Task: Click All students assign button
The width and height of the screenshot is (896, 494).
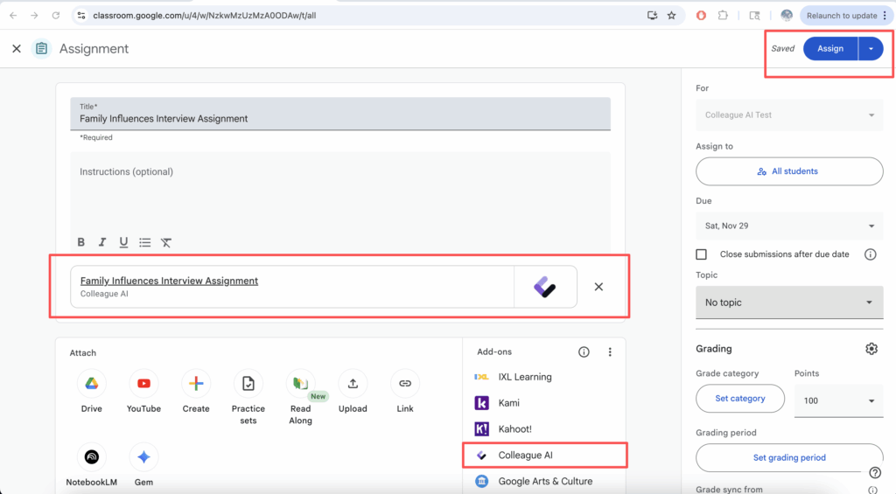Action: (x=789, y=171)
